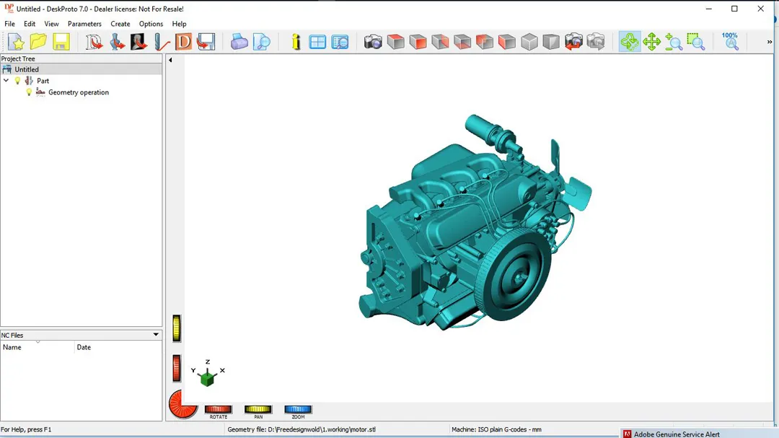Expand toolbar overflow double chevron
This screenshot has width=779, height=438.
tap(770, 43)
